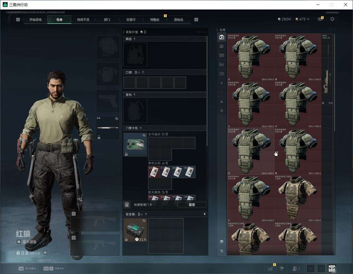
Task: Select the AWM sniper rifle in warehouse
Action: point(327,69)
